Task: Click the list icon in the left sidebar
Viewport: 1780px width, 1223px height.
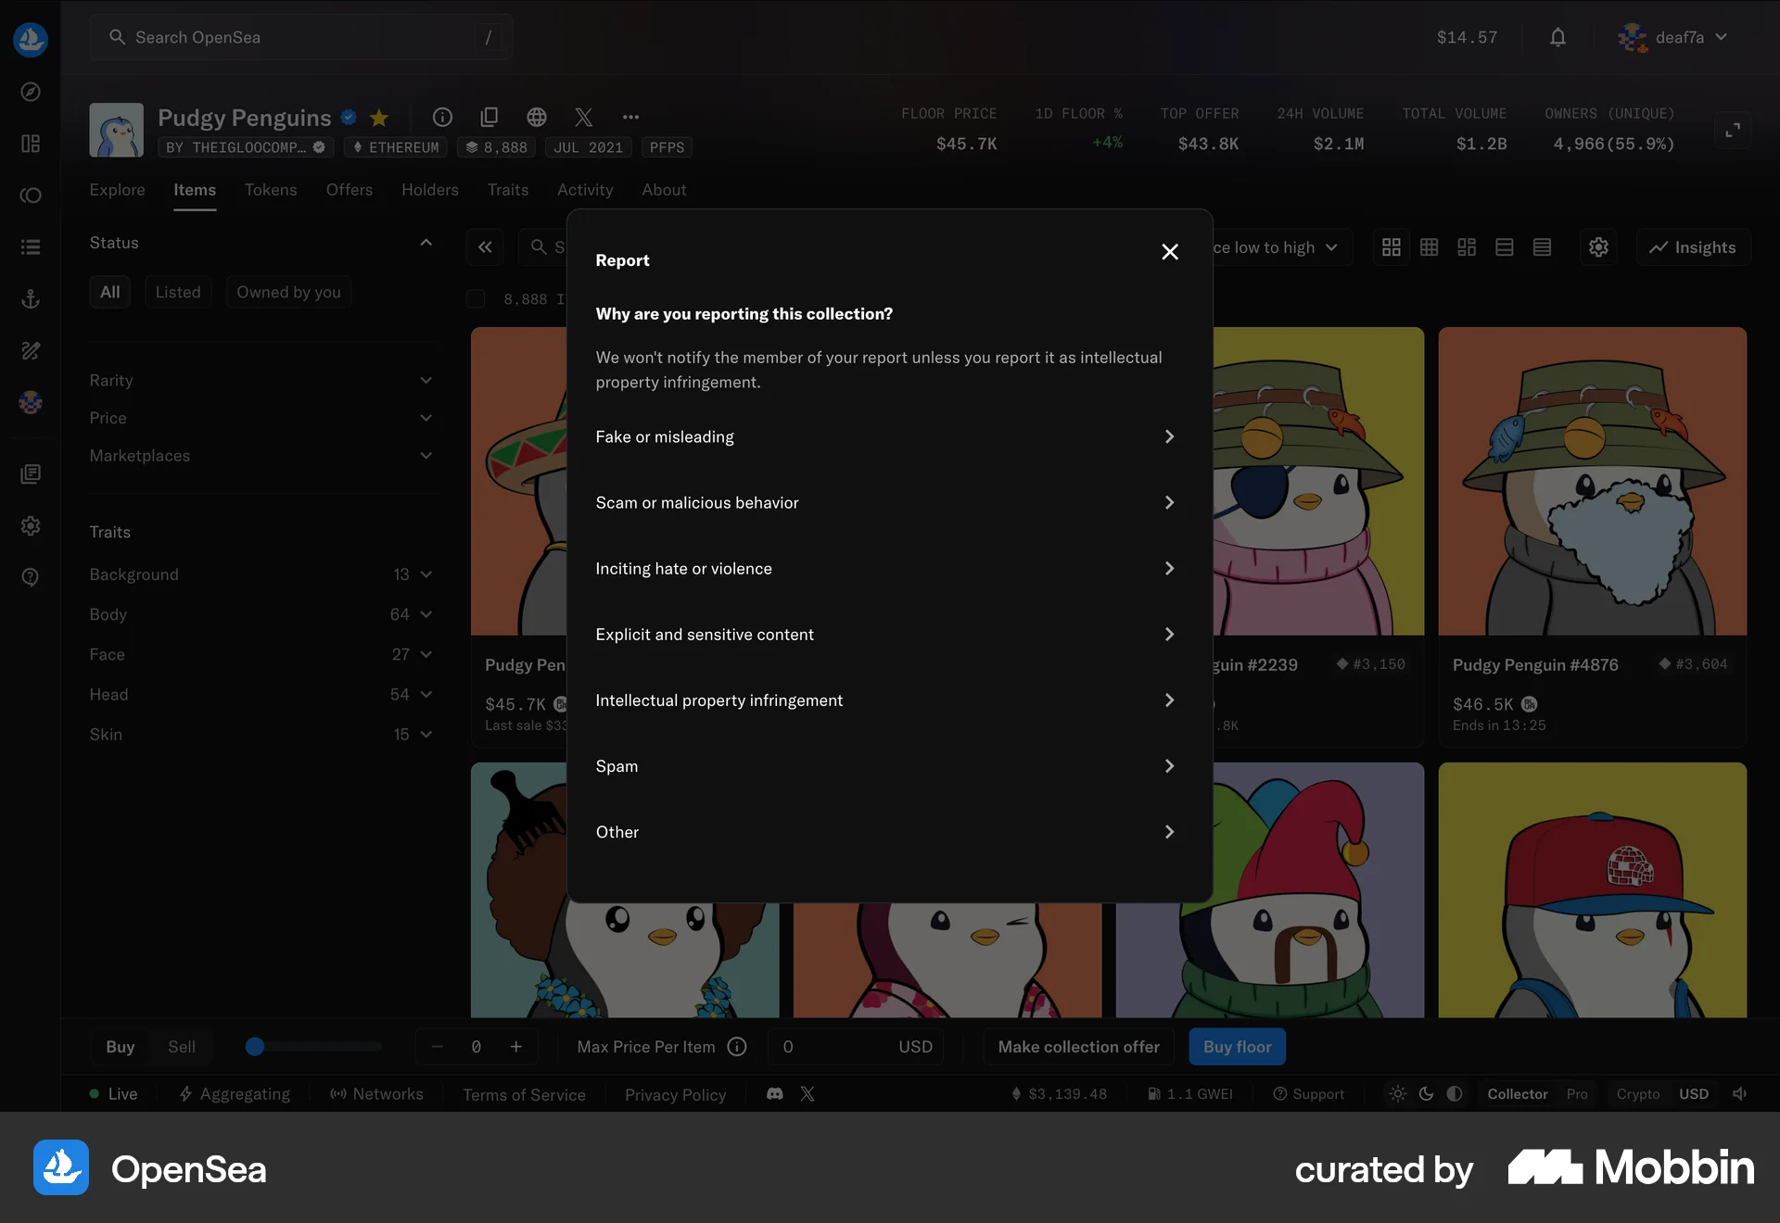Action: [x=31, y=246]
